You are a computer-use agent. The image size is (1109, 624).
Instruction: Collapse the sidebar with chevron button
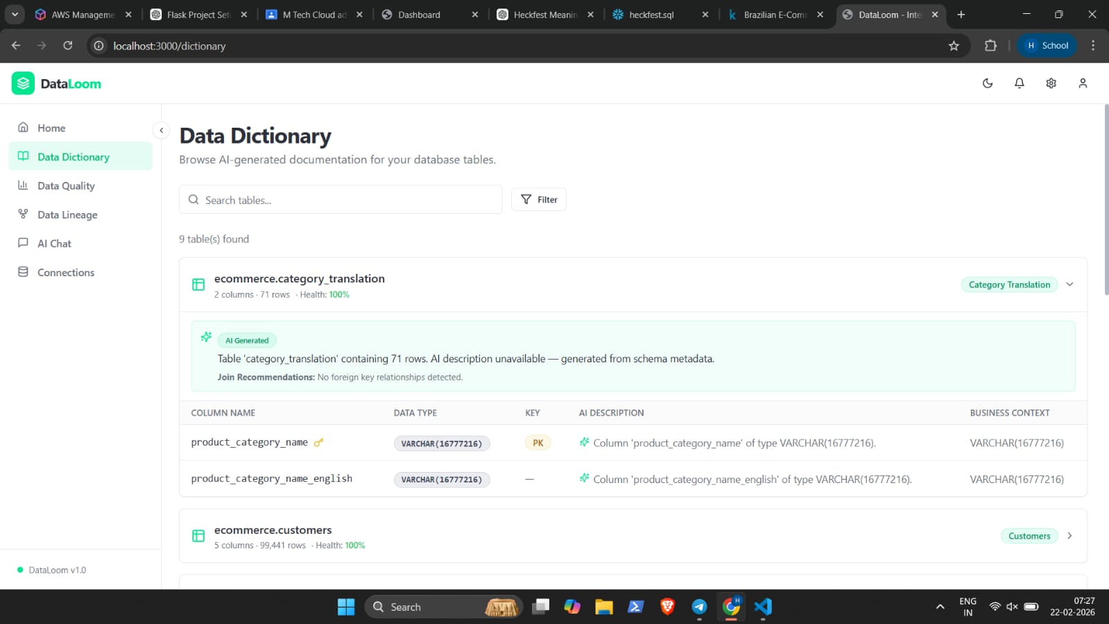click(161, 130)
